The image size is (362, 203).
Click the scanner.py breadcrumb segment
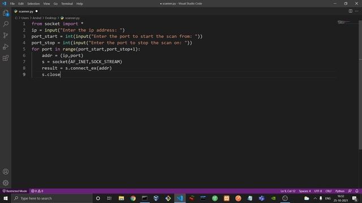coord(70,18)
